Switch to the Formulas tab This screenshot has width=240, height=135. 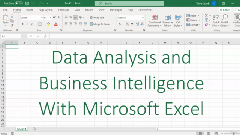[x=64, y=10]
